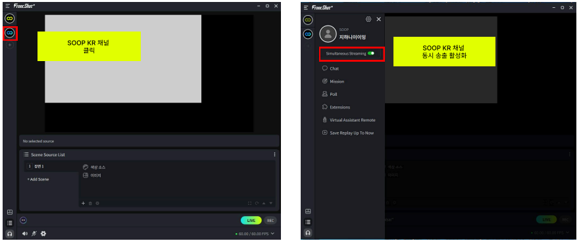Click the profile avatar in the channel panel
Viewport: 579px width, 243px height.
(328, 33)
